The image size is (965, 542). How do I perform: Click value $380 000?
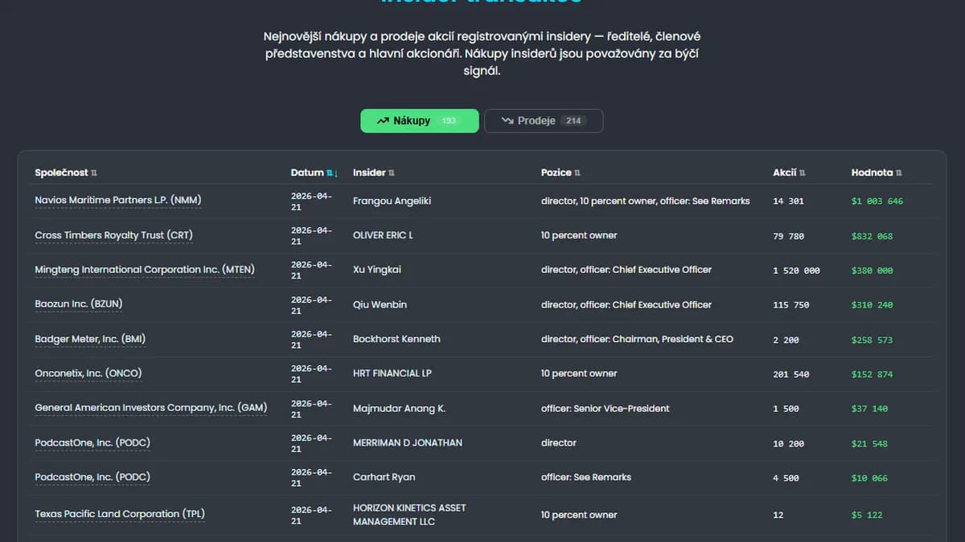coord(872,271)
